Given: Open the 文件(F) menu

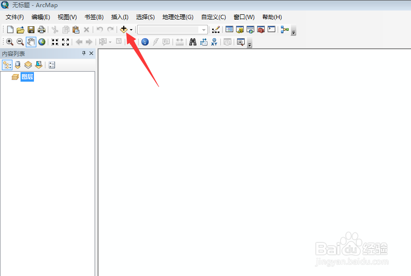Looking at the screenshot, I should tap(15, 17).
